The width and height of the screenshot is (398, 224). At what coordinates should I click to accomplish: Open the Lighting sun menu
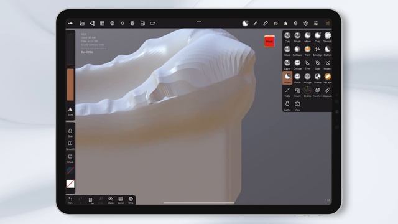click(x=123, y=23)
